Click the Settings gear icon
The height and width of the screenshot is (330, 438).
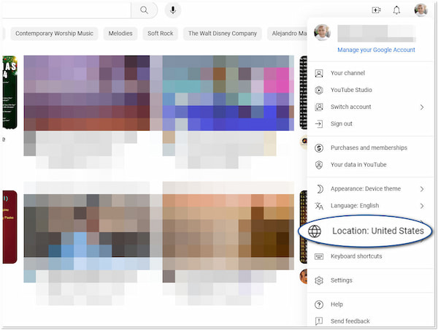tap(318, 280)
